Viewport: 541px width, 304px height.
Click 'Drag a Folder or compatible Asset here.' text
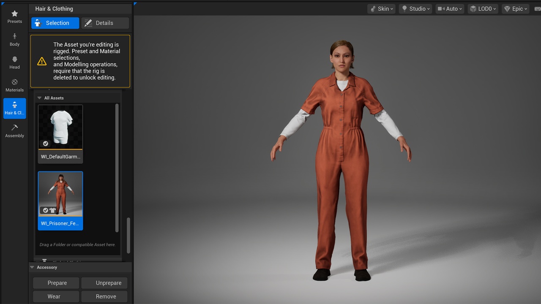[x=77, y=244]
